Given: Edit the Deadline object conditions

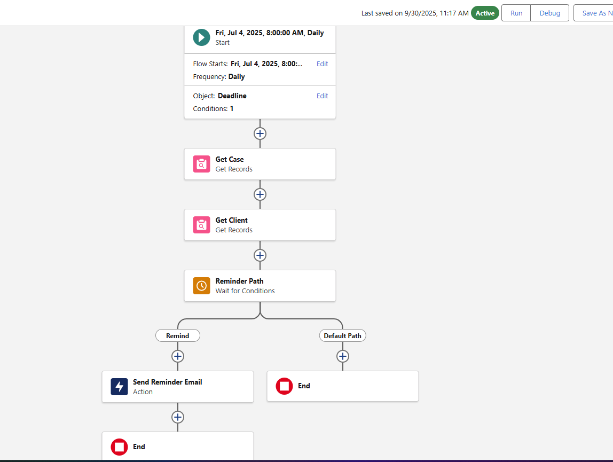Looking at the screenshot, I should point(322,96).
